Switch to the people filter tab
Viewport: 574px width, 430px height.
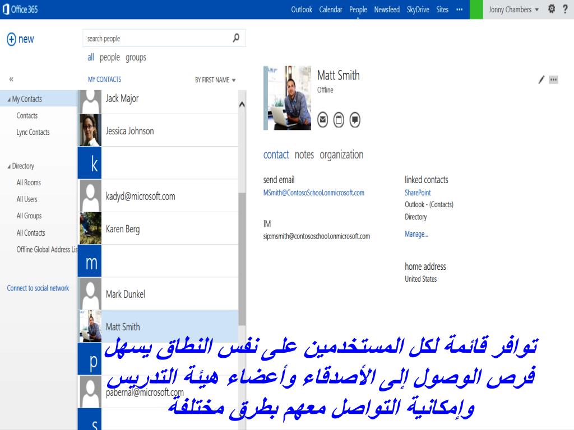coord(110,58)
